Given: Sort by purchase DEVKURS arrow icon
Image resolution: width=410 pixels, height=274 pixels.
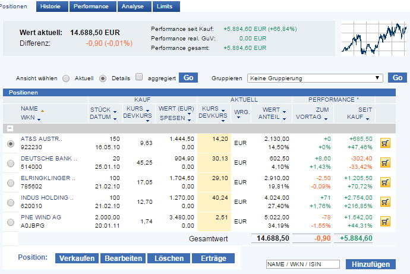Looking at the screenshot, I should [147, 121].
